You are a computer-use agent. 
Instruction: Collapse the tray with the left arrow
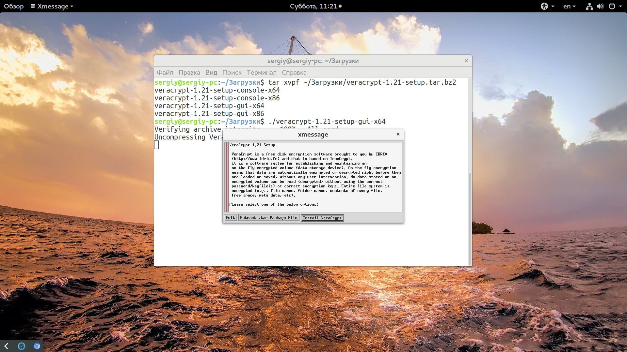pyautogui.click(x=6, y=346)
